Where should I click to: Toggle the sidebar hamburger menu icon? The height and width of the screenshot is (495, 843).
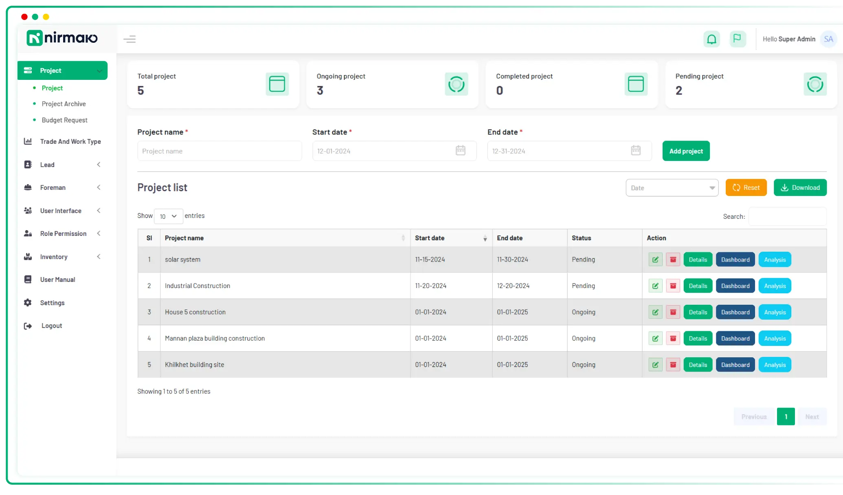pyautogui.click(x=130, y=39)
